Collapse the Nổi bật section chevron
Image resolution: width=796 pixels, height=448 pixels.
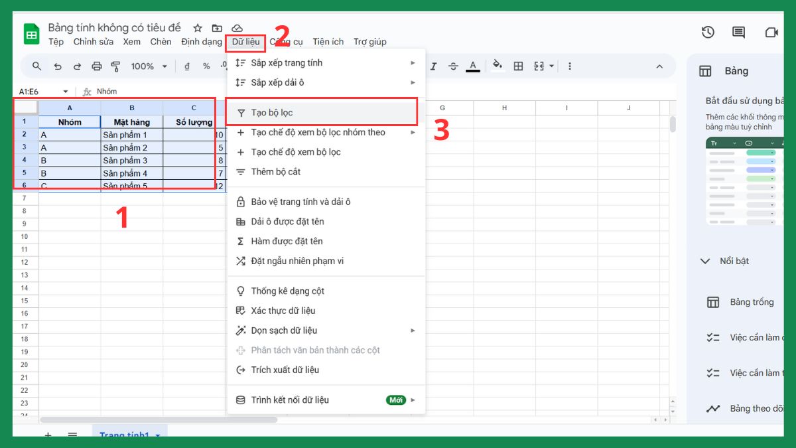[705, 261]
